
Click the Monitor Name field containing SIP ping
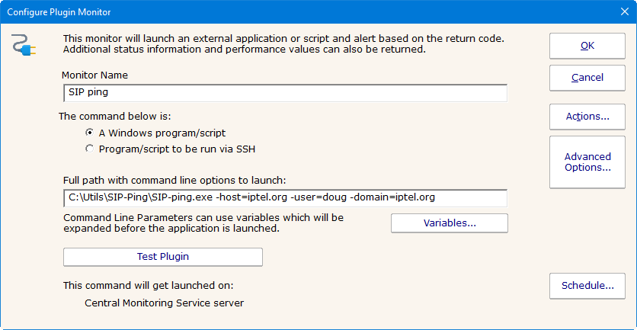(285, 93)
